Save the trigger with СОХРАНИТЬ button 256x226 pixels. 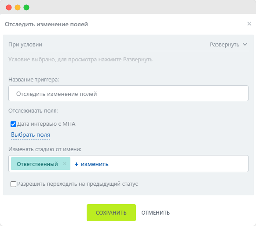[111, 212]
